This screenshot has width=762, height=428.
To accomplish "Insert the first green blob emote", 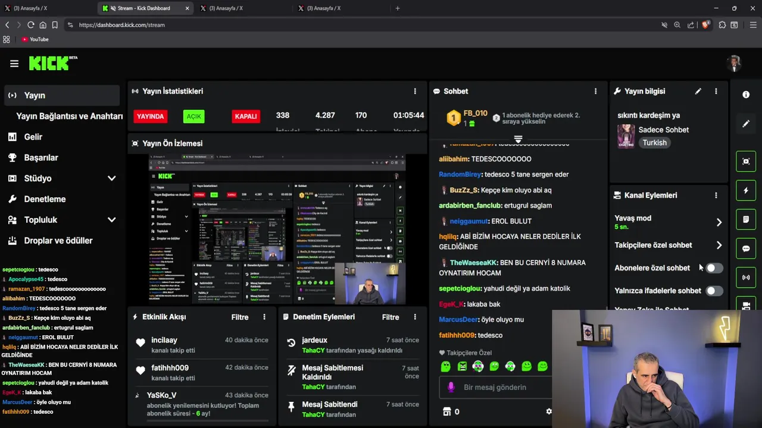I will [x=445, y=367].
